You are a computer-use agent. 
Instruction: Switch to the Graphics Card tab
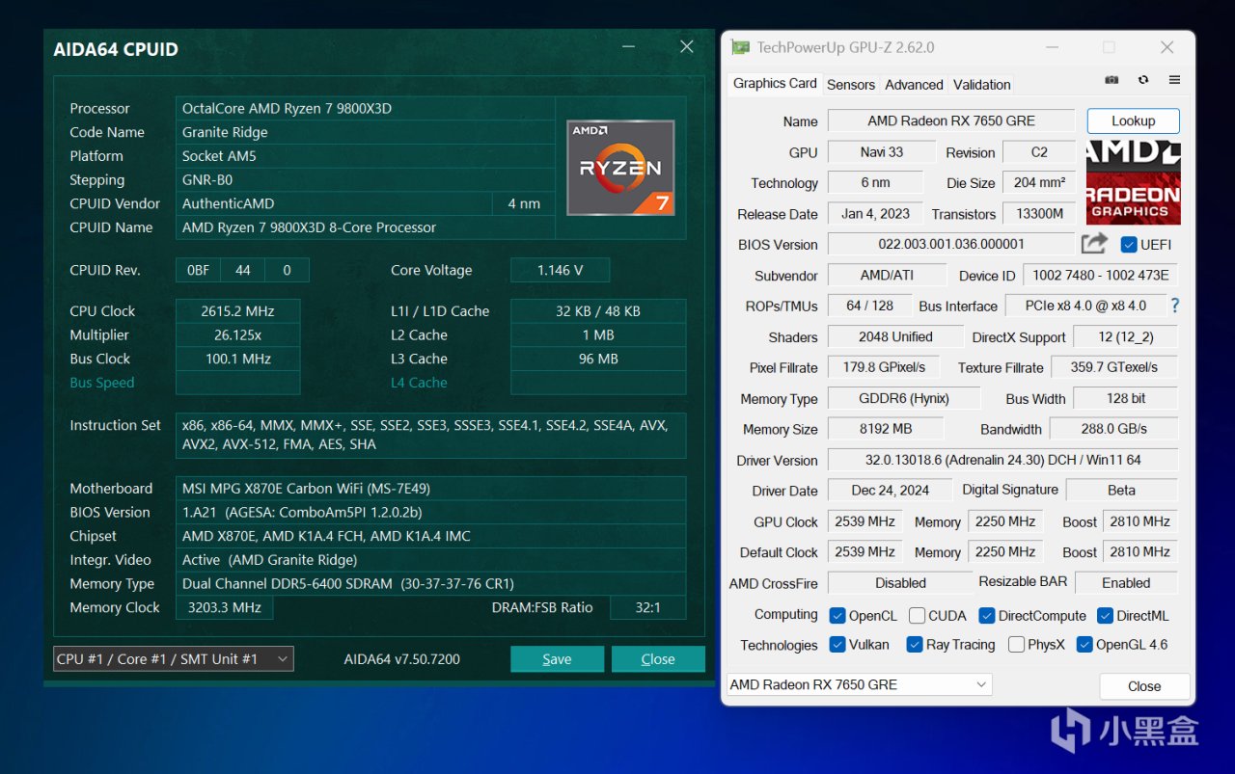coord(775,84)
